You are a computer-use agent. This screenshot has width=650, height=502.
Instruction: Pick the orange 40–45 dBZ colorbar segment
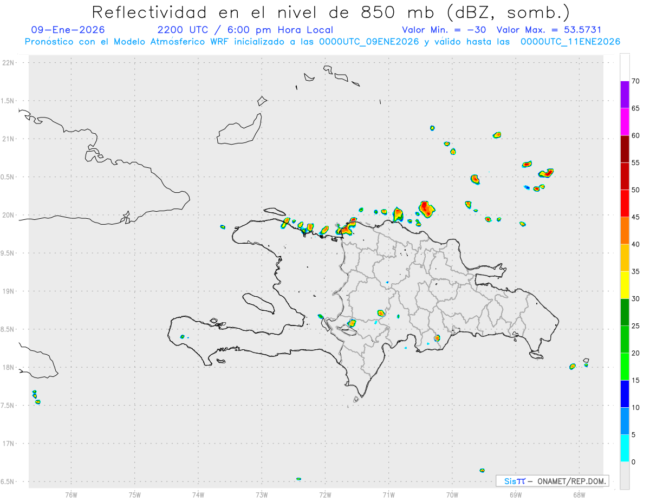(x=625, y=231)
